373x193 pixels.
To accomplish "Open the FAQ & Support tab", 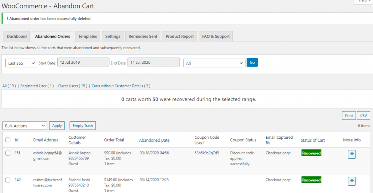I will tap(216, 36).
